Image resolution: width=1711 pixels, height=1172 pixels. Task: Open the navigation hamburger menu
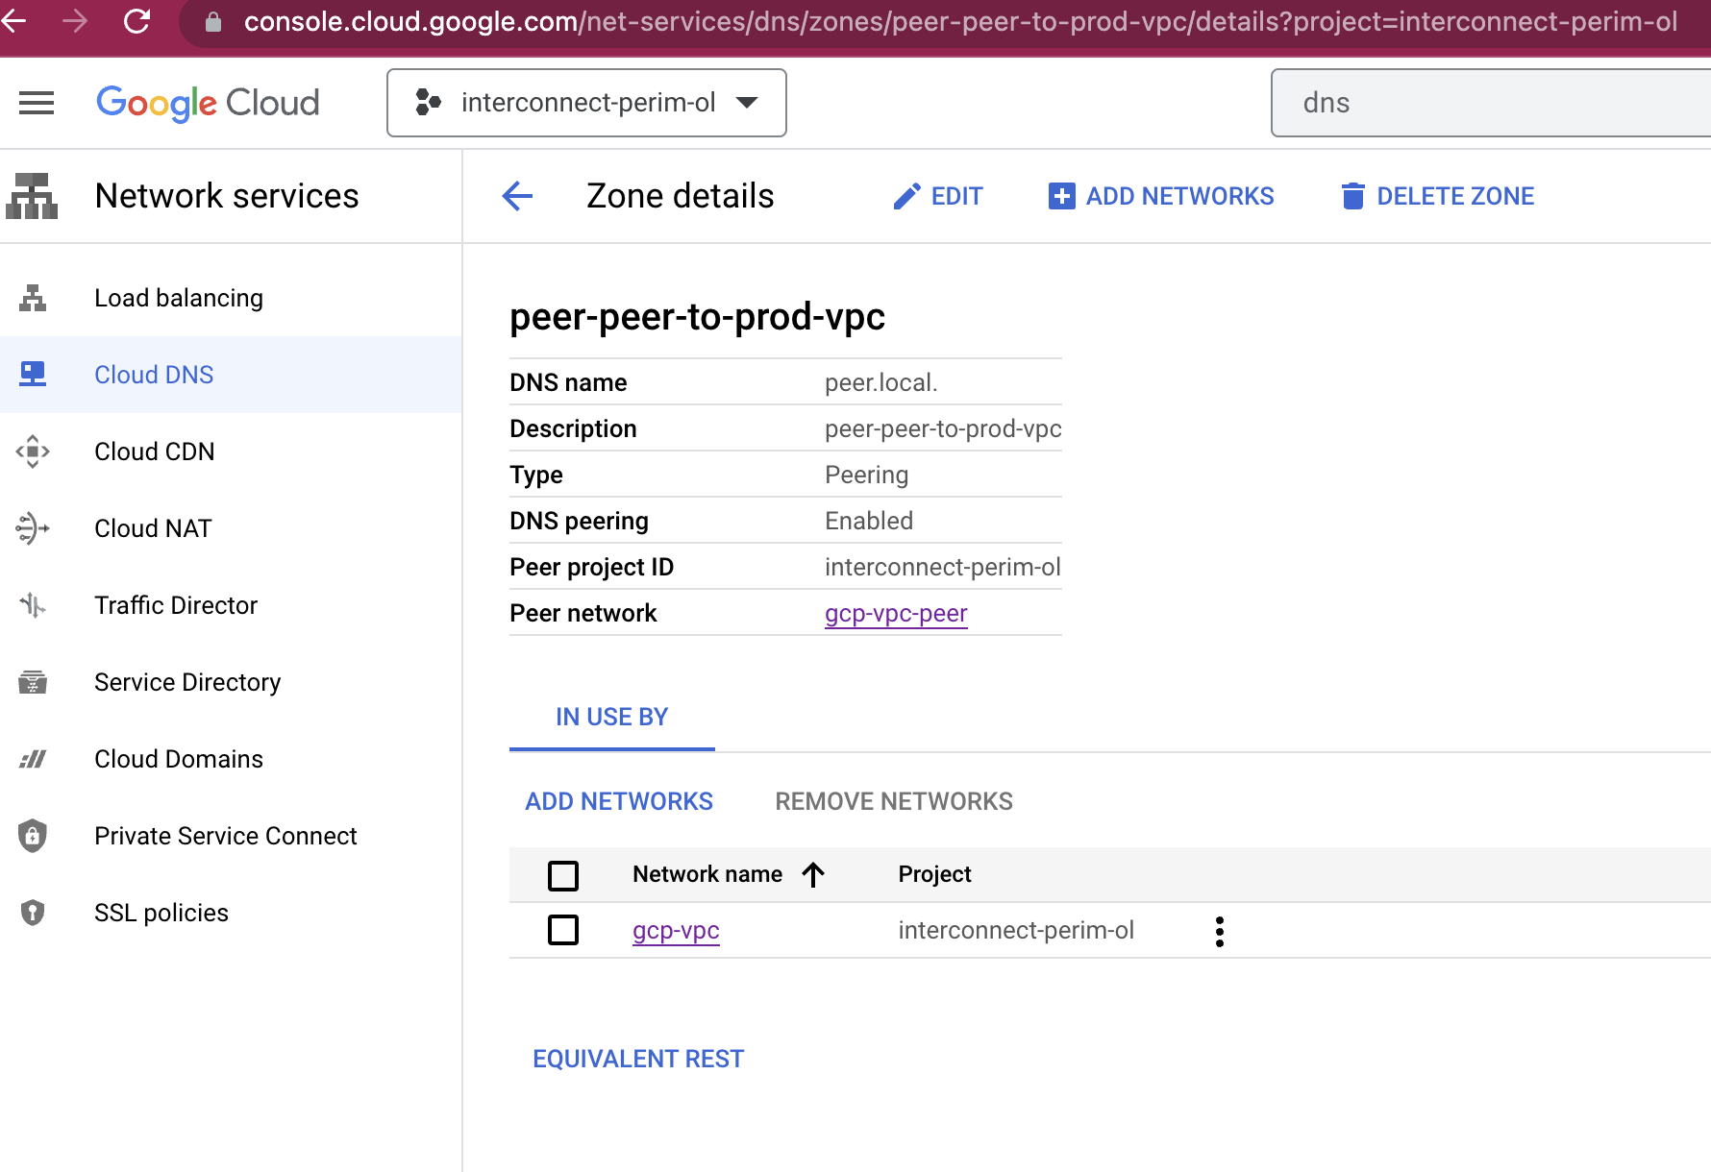[37, 103]
